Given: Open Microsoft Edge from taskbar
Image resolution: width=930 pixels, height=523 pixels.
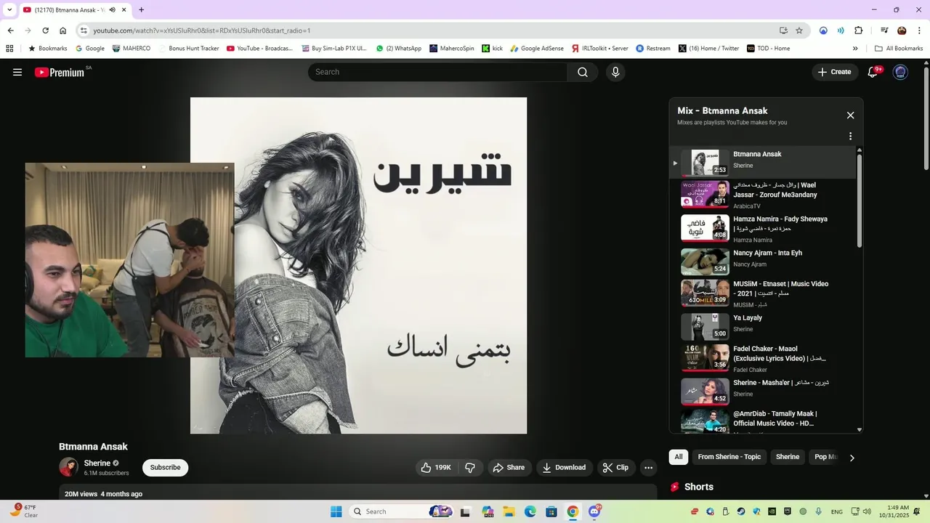Looking at the screenshot, I should pyautogui.click(x=530, y=511).
